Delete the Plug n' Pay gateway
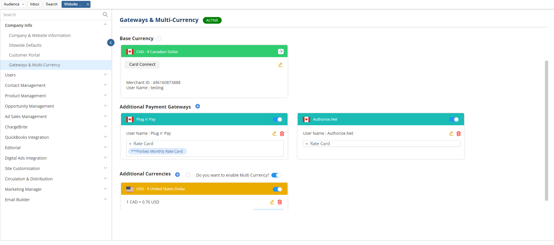Image resolution: width=554 pixels, height=245 pixels. pos(282,134)
